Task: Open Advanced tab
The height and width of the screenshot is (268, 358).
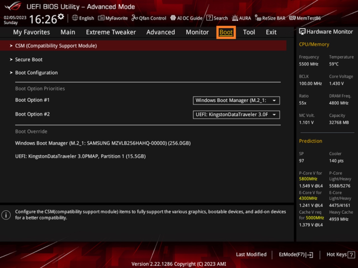Action: coord(161,32)
